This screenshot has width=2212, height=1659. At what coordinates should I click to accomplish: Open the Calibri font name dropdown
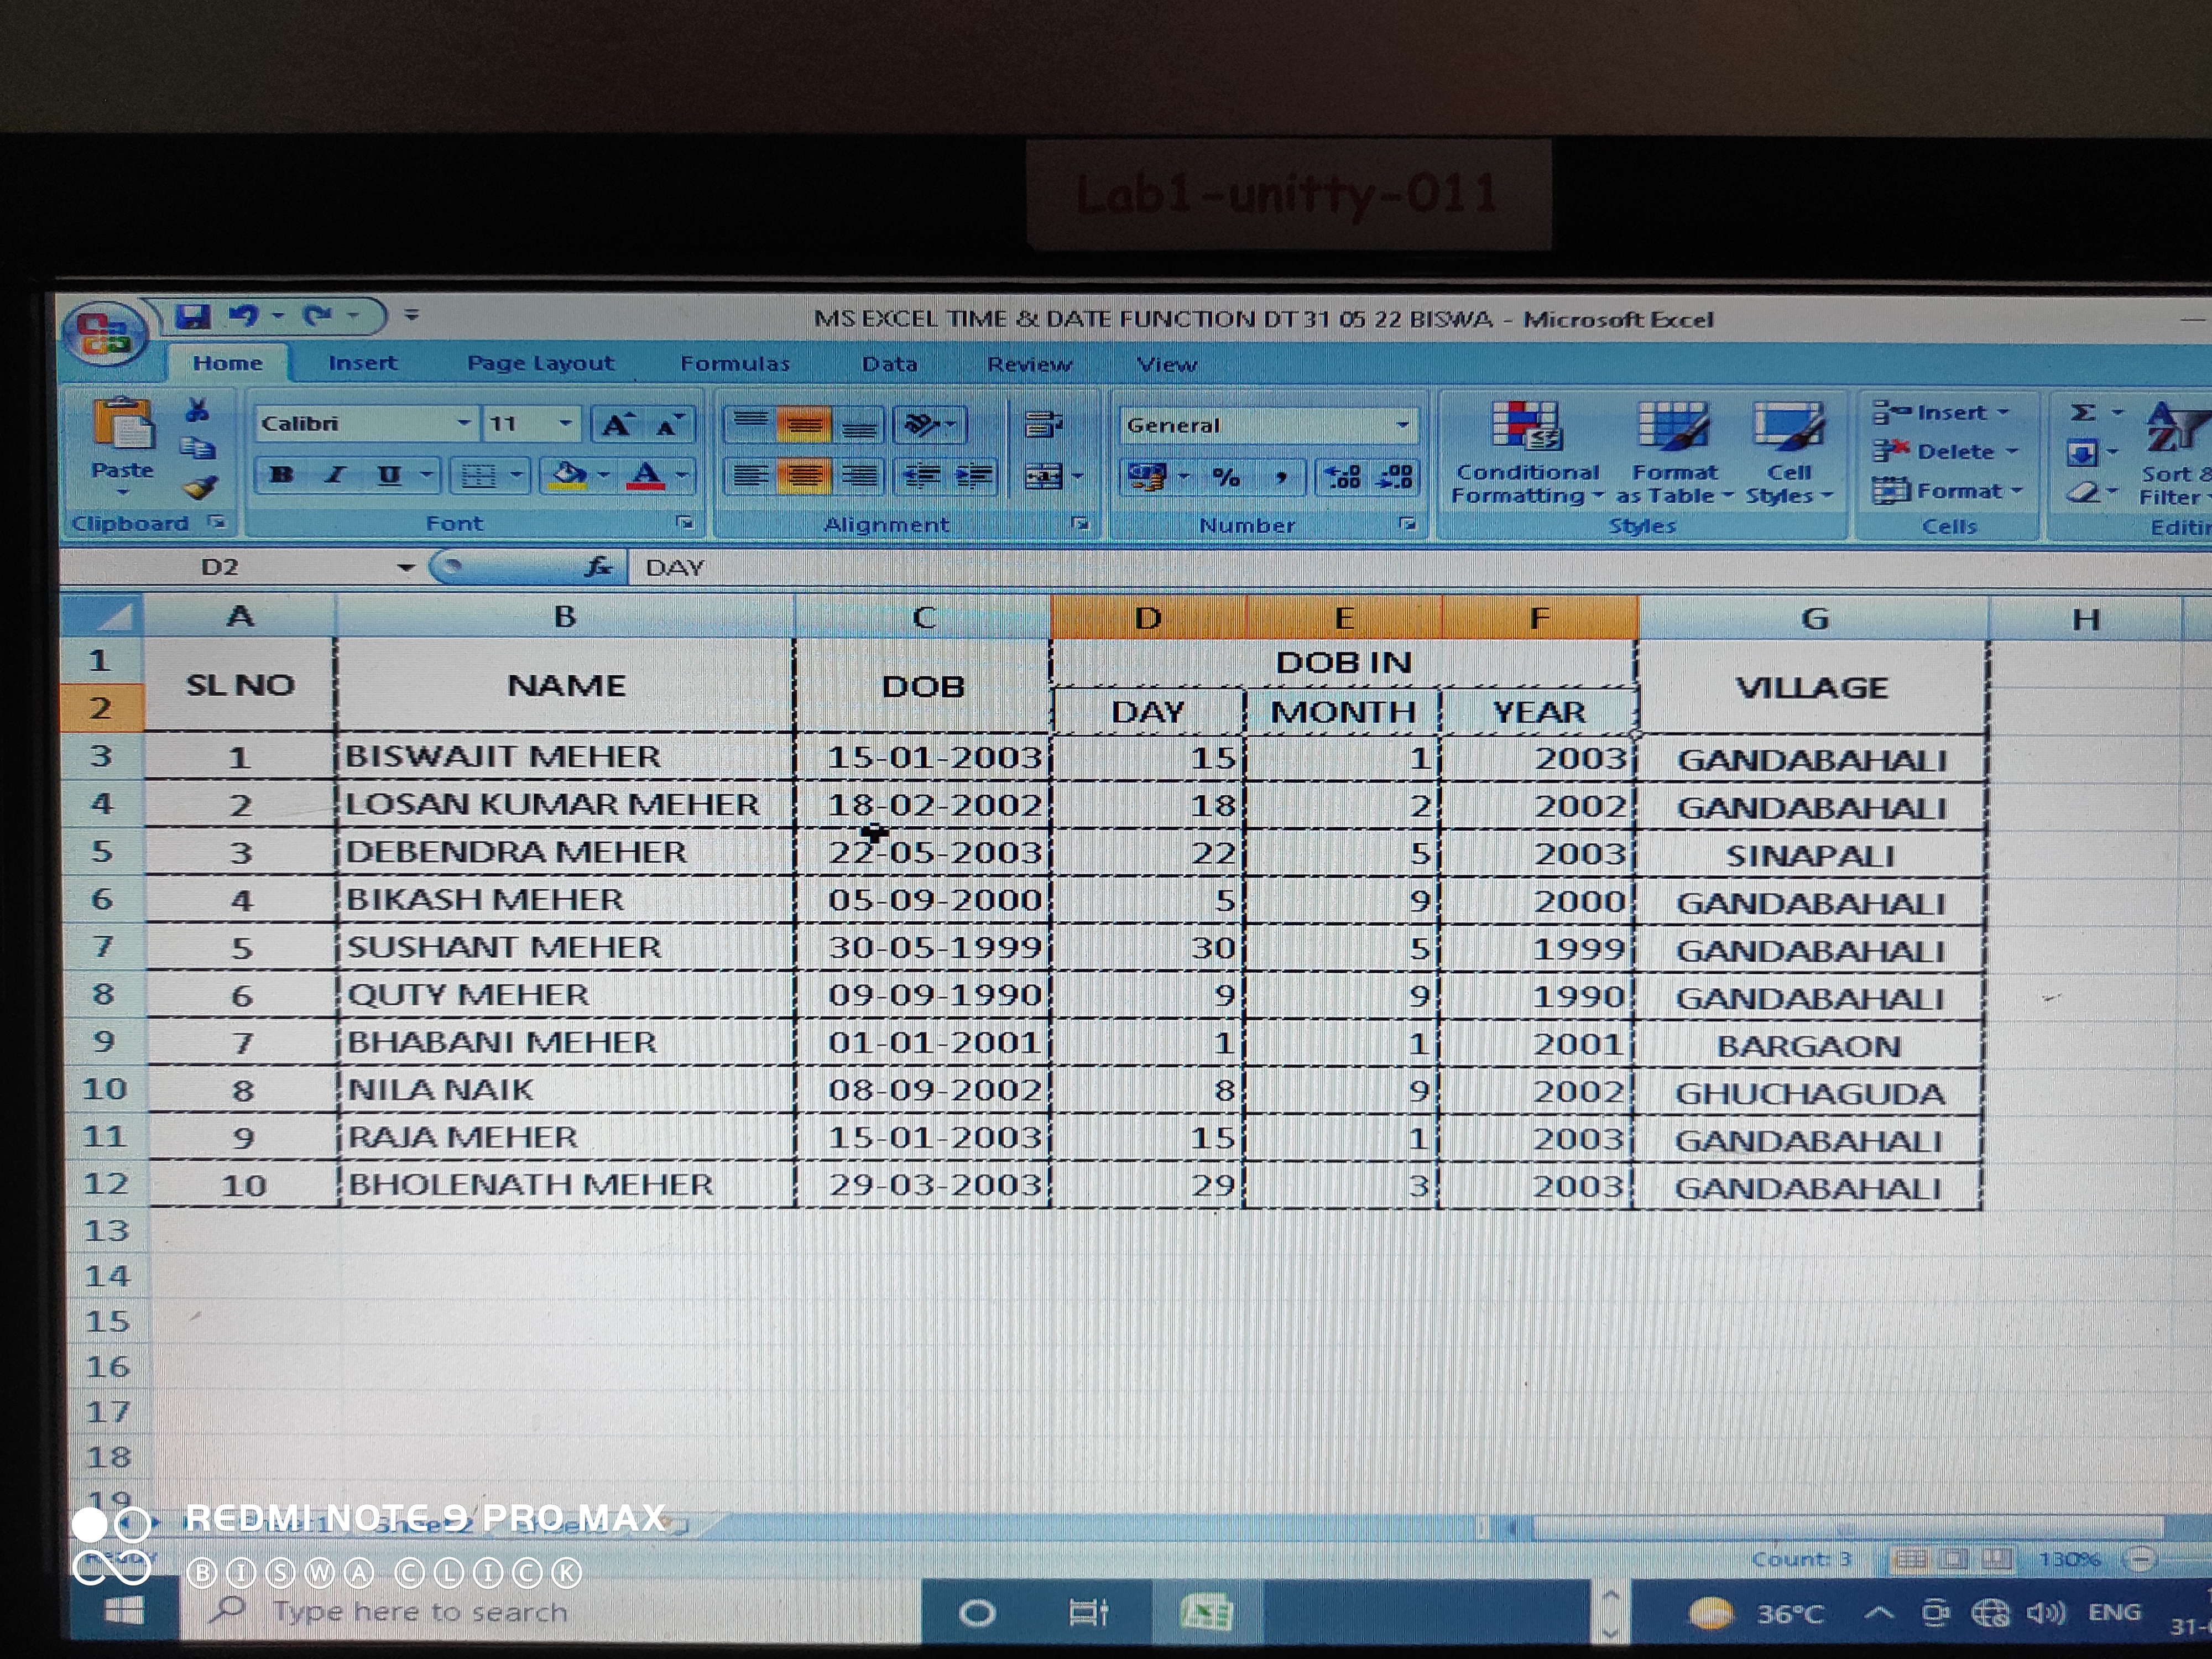(x=463, y=424)
